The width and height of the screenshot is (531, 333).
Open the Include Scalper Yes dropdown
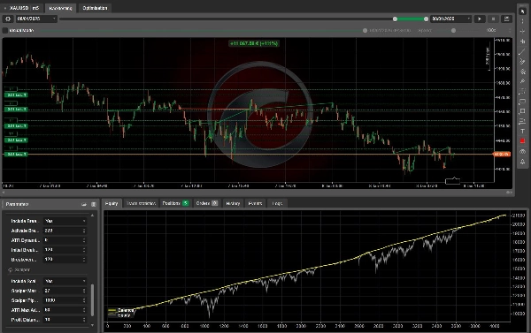[65, 281]
